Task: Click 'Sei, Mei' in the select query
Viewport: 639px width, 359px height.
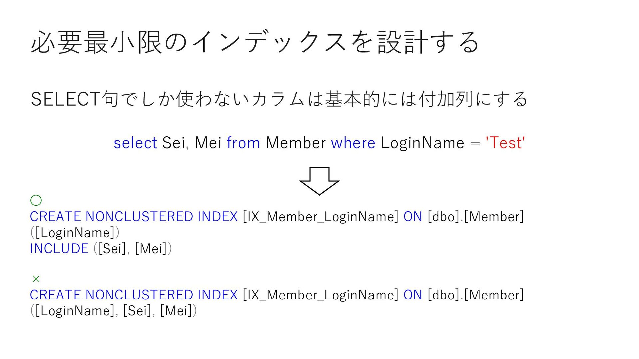Action: click(x=192, y=143)
